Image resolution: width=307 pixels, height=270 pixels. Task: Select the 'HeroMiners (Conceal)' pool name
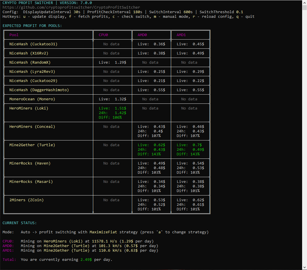(x=32, y=127)
